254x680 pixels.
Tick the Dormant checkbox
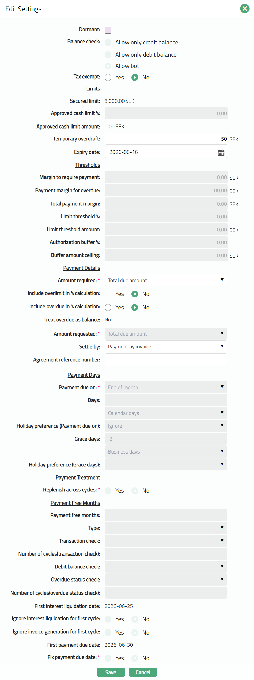(108, 30)
